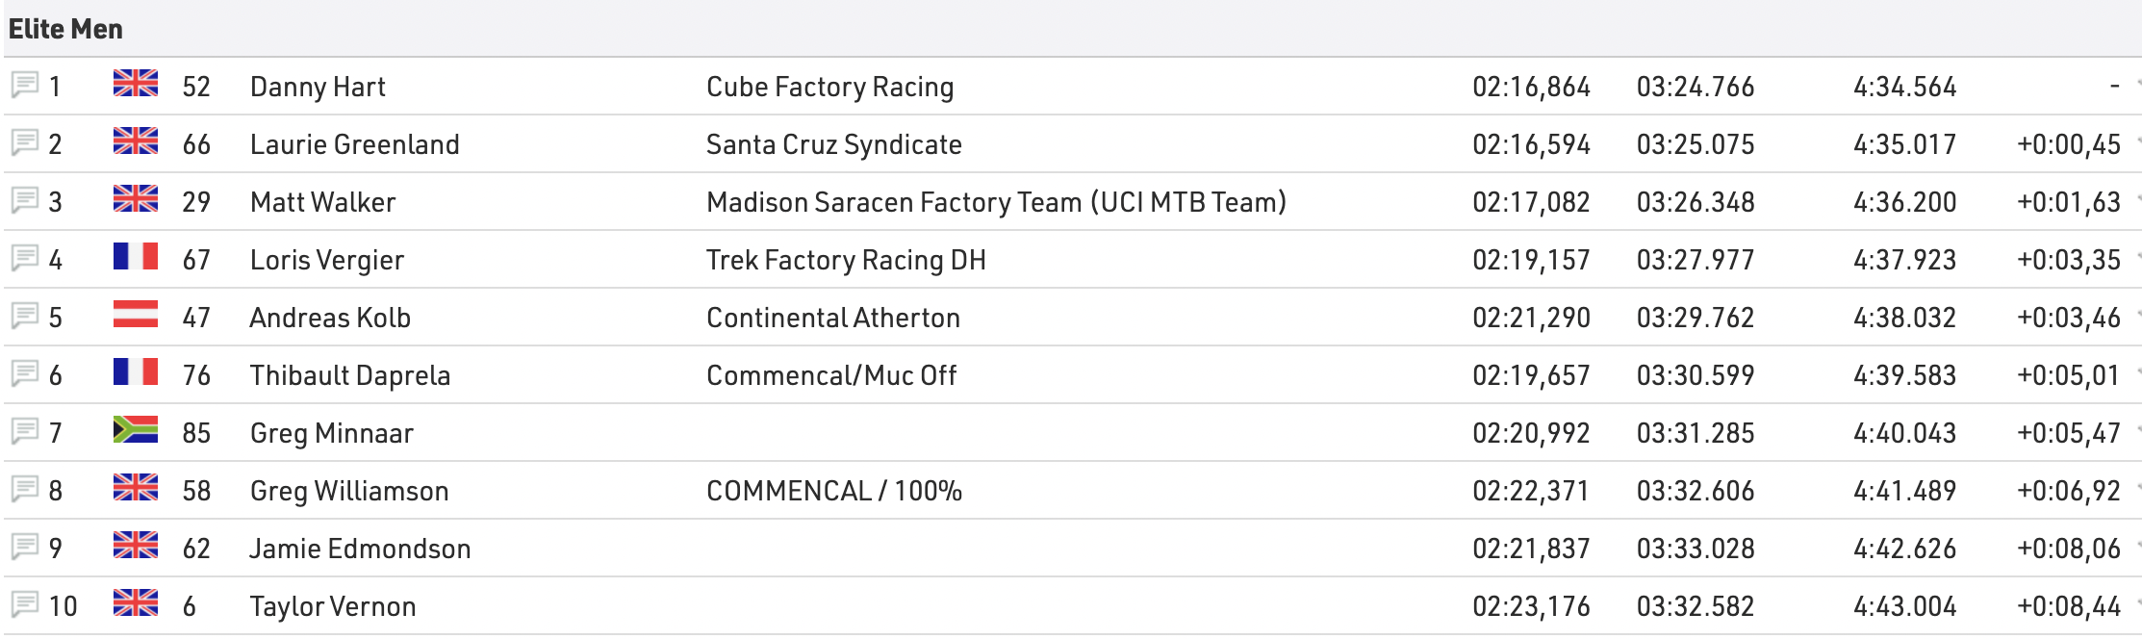Click the comment icon next to Greg Minnaar
Screen dimensions: 2142x639
point(25,432)
